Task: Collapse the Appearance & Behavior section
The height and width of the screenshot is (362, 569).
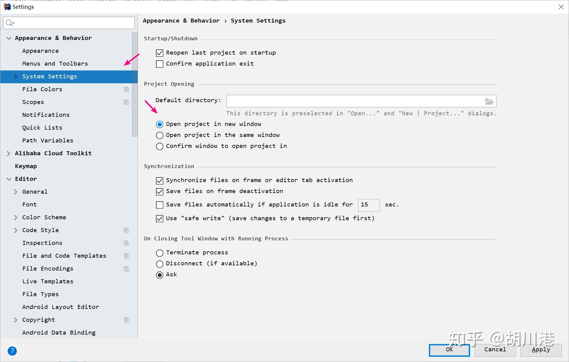Action: click(9, 38)
